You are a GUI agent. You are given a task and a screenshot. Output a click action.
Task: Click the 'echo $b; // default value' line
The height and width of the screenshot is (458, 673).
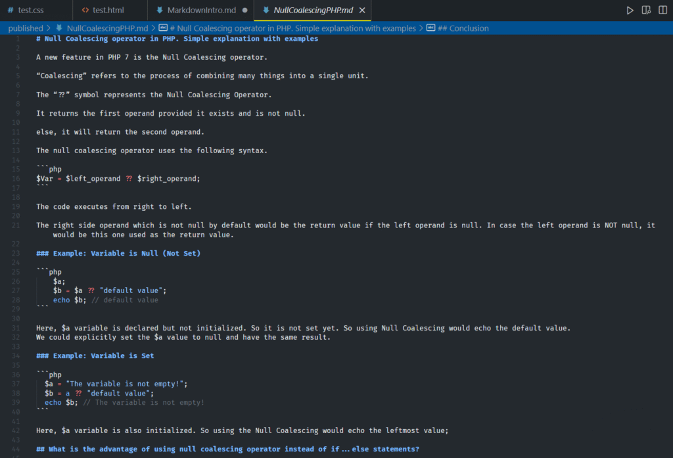tap(105, 300)
